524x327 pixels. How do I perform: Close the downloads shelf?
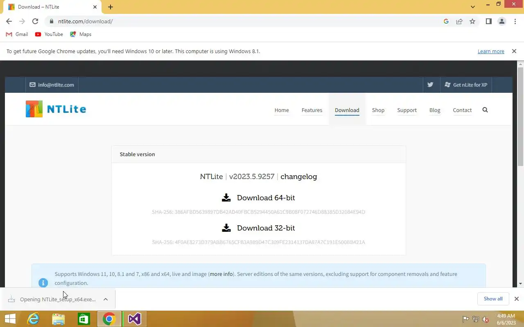pos(517,299)
